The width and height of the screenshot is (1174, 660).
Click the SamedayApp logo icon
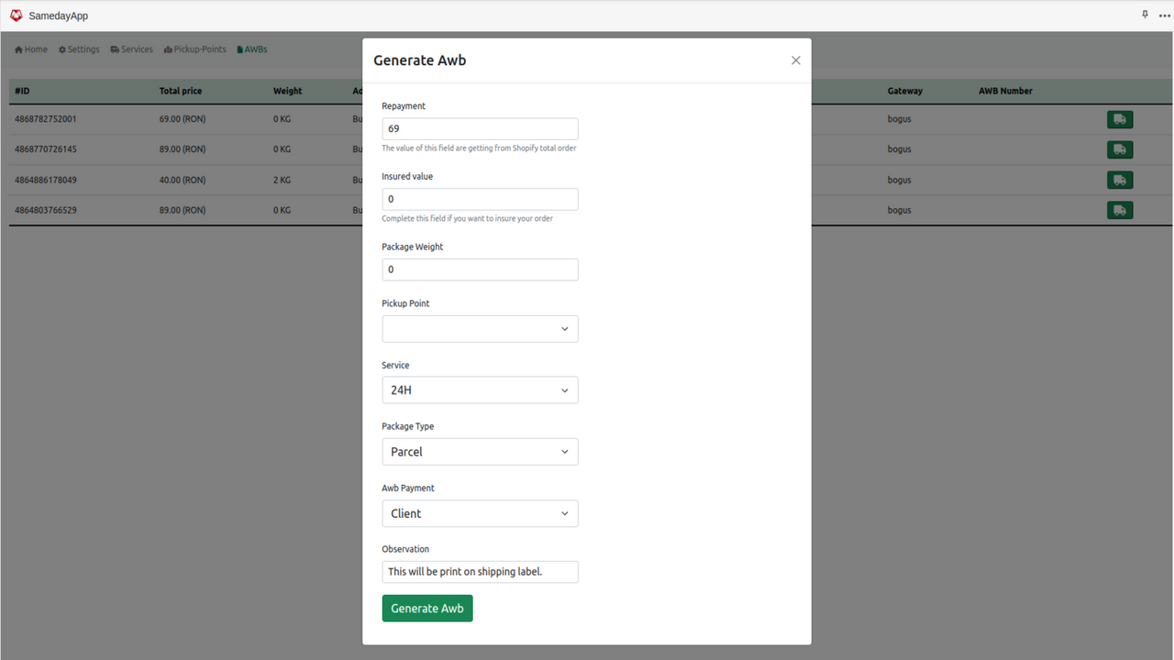click(16, 15)
